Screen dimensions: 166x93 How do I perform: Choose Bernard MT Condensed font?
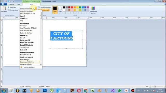click(30, 45)
